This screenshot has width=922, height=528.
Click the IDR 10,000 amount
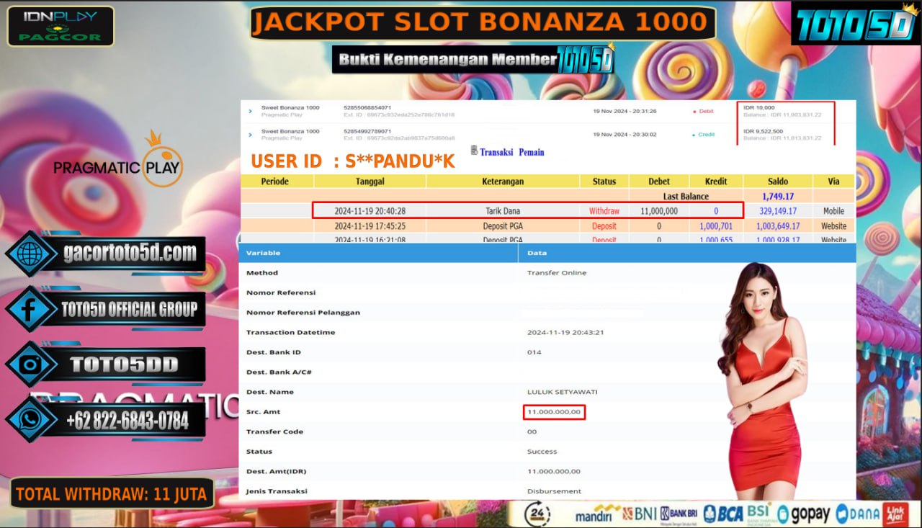click(x=758, y=107)
